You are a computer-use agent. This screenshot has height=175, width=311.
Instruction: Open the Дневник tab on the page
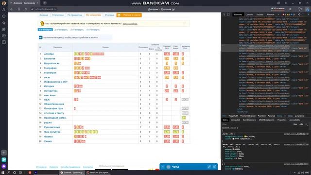44,15
